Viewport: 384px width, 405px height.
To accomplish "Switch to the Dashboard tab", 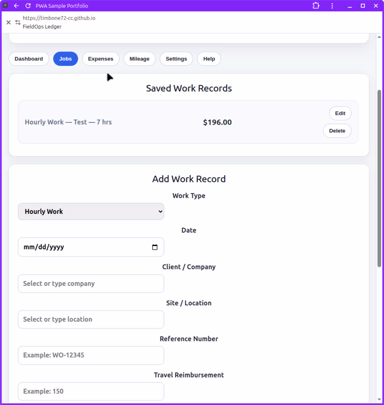I will click(x=29, y=59).
